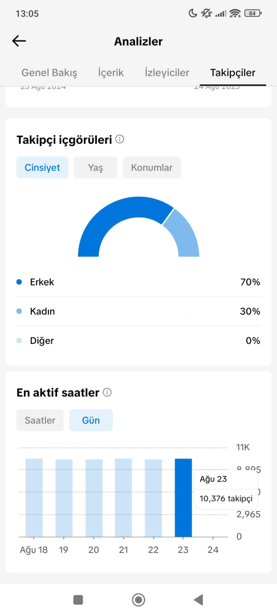
Task: Open info icon beside En aktif saatler
Action: pyautogui.click(x=107, y=392)
